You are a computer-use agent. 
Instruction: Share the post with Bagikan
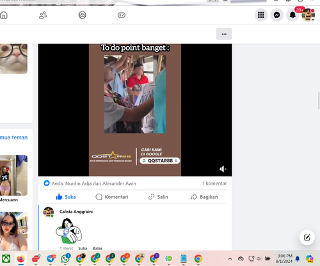204,197
